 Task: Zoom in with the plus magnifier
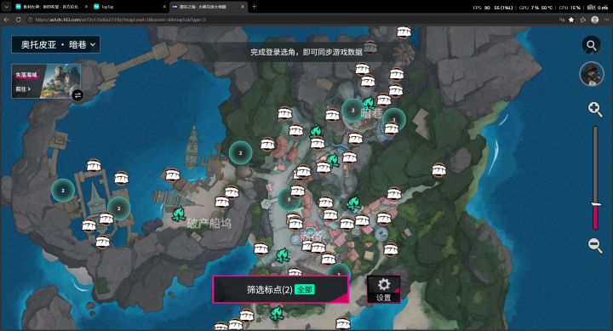[x=594, y=109]
